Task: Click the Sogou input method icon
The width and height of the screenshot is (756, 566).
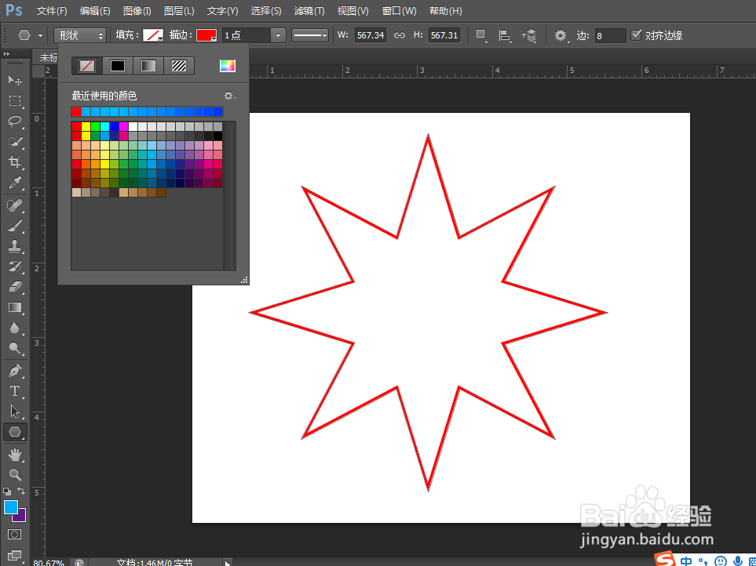Action: [666, 559]
